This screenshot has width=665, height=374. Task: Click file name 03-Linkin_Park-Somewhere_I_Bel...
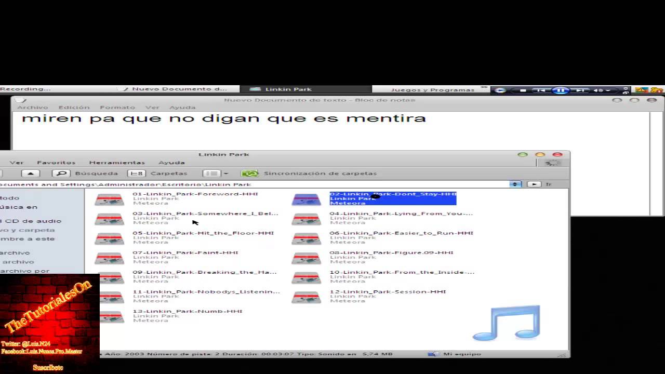coord(205,213)
